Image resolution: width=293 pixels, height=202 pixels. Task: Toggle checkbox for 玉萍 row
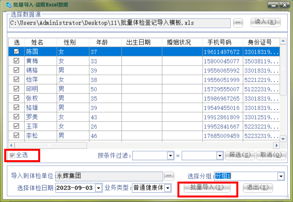click(17, 126)
